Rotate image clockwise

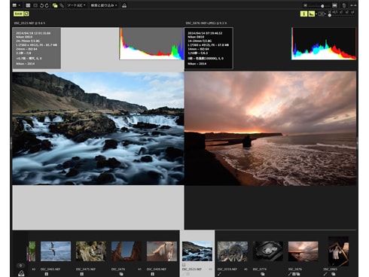click(x=47, y=5)
